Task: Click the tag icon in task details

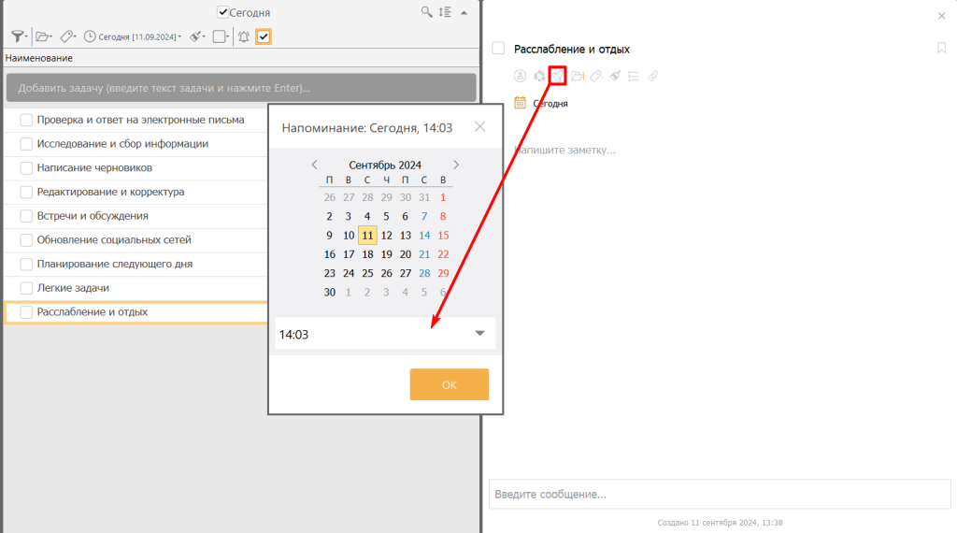Action: (595, 77)
